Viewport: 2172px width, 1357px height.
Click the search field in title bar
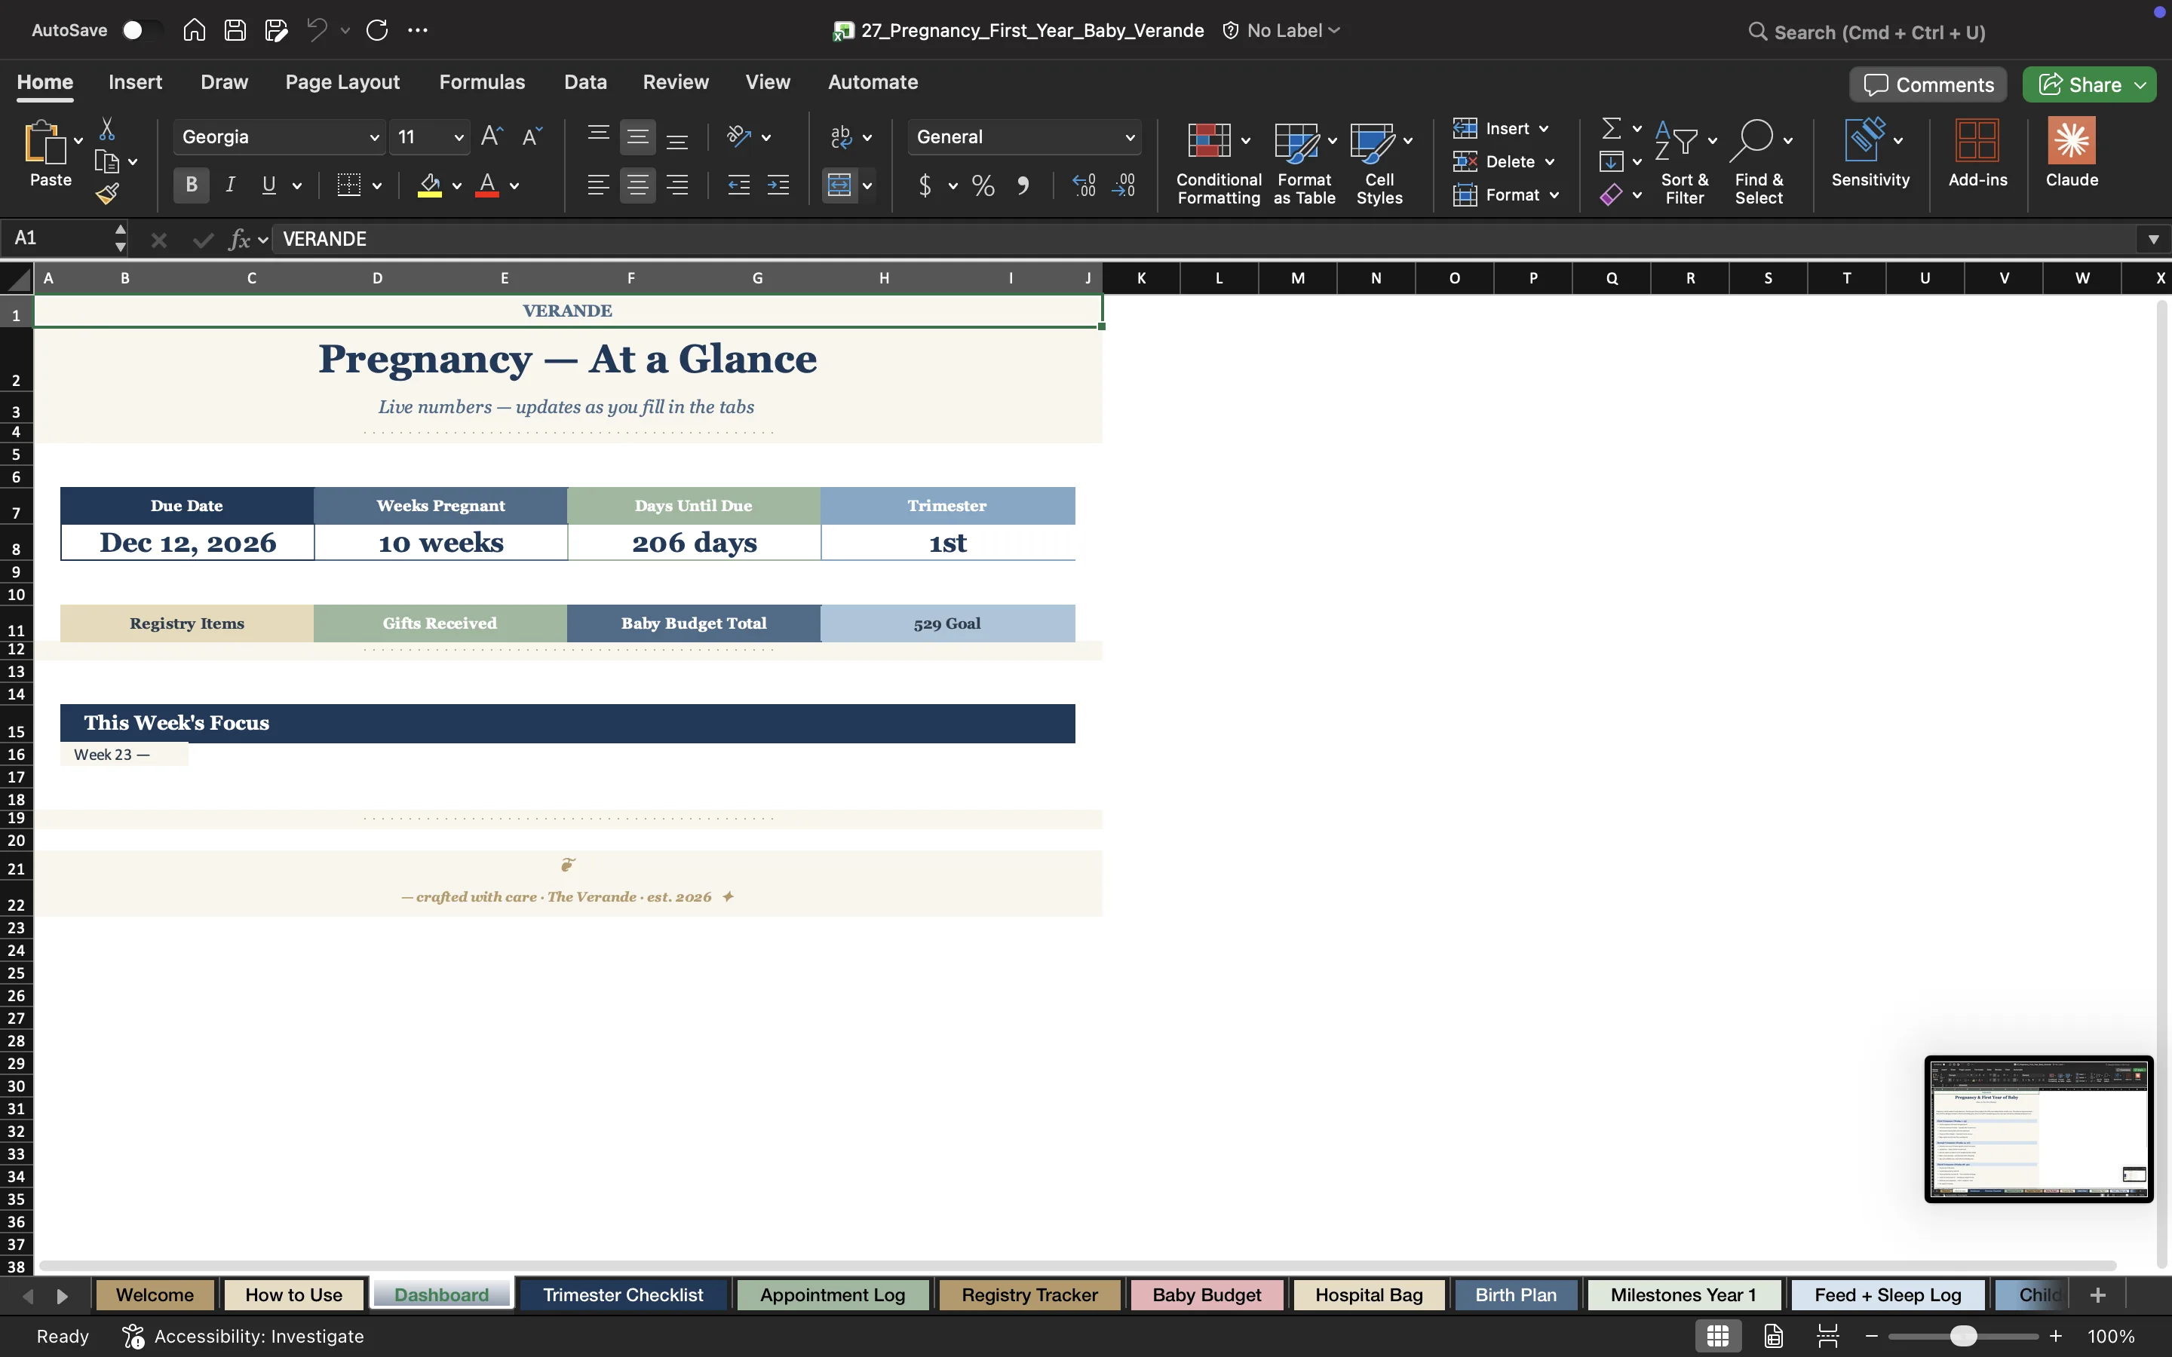pyautogui.click(x=1867, y=32)
